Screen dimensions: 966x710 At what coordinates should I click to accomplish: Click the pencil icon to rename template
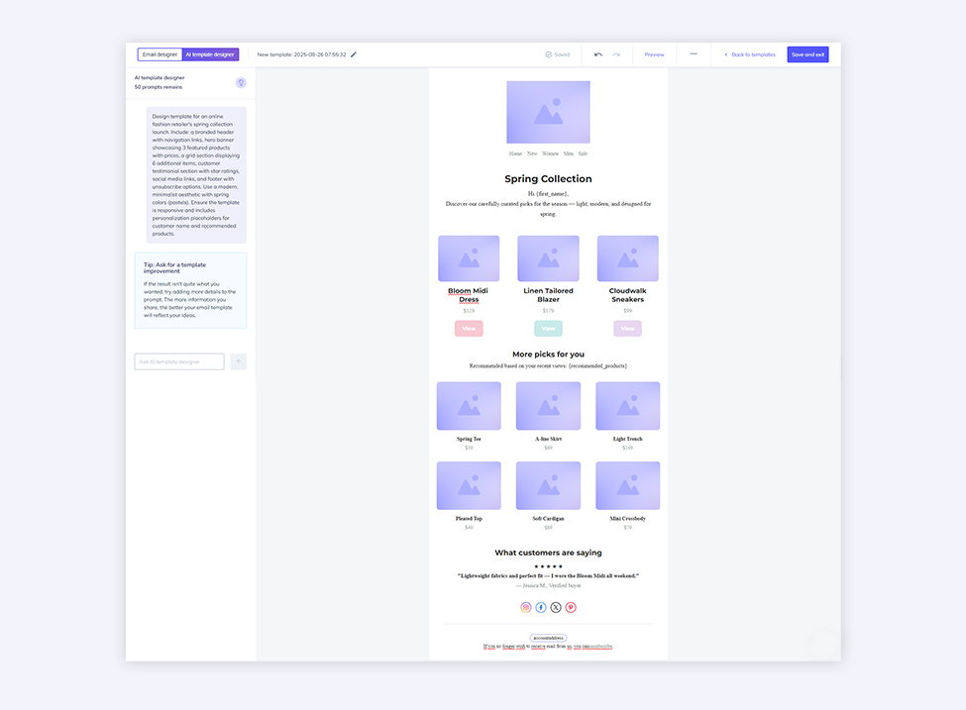click(354, 54)
